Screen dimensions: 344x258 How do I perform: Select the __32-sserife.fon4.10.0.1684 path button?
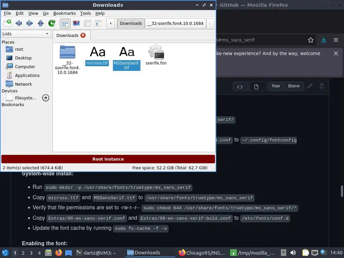(x=175, y=23)
